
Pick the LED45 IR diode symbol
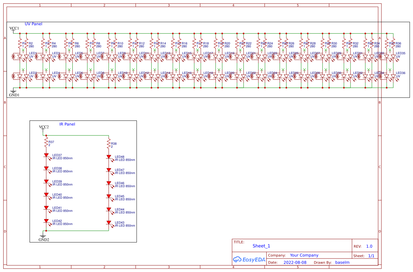click(109, 196)
